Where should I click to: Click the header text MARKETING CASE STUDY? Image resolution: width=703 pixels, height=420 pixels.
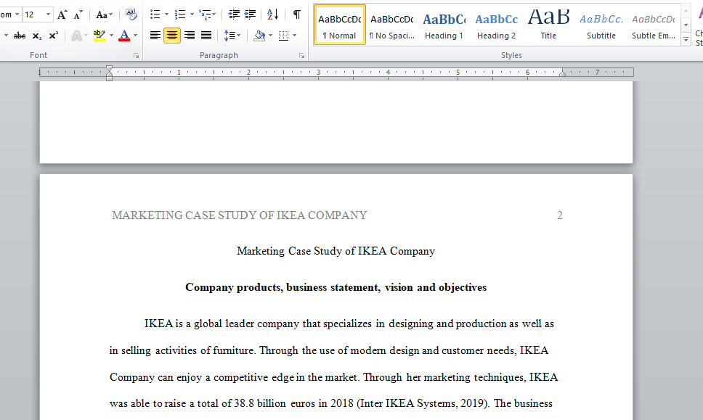240,215
